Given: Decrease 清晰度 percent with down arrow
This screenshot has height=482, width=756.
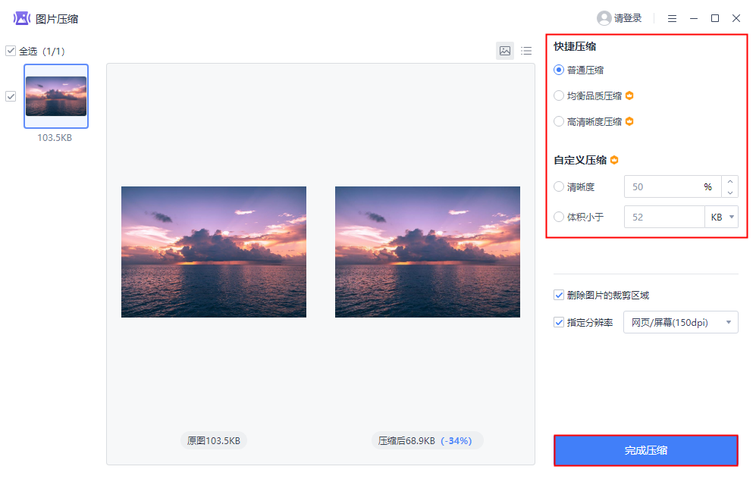Looking at the screenshot, I should [x=730, y=192].
